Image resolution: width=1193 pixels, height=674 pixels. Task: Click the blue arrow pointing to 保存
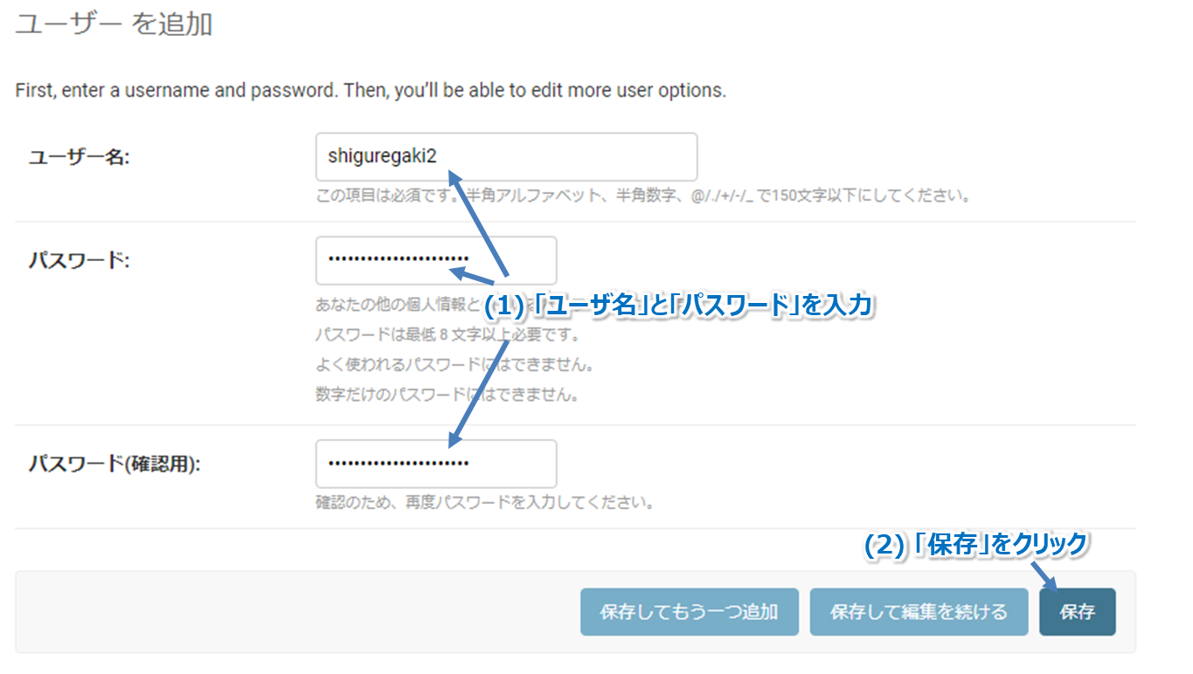(x=1044, y=578)
